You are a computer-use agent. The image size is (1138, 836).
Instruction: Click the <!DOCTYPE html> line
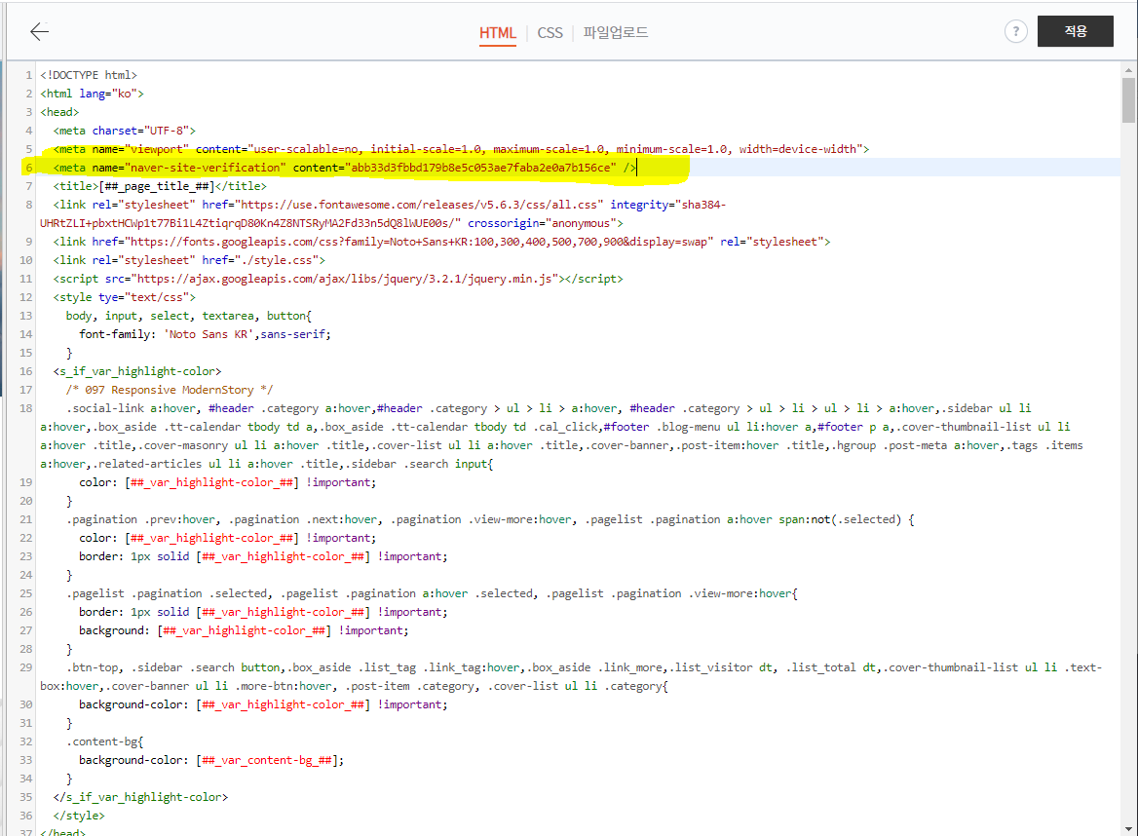tap(89, 75)
